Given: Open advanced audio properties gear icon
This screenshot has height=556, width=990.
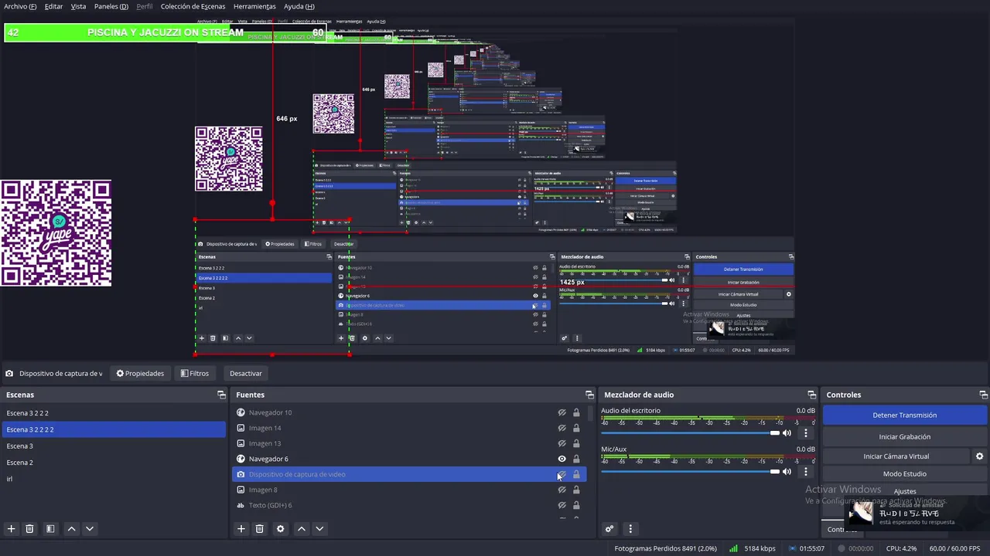Looking at the screenshot, I should [609, 529].
